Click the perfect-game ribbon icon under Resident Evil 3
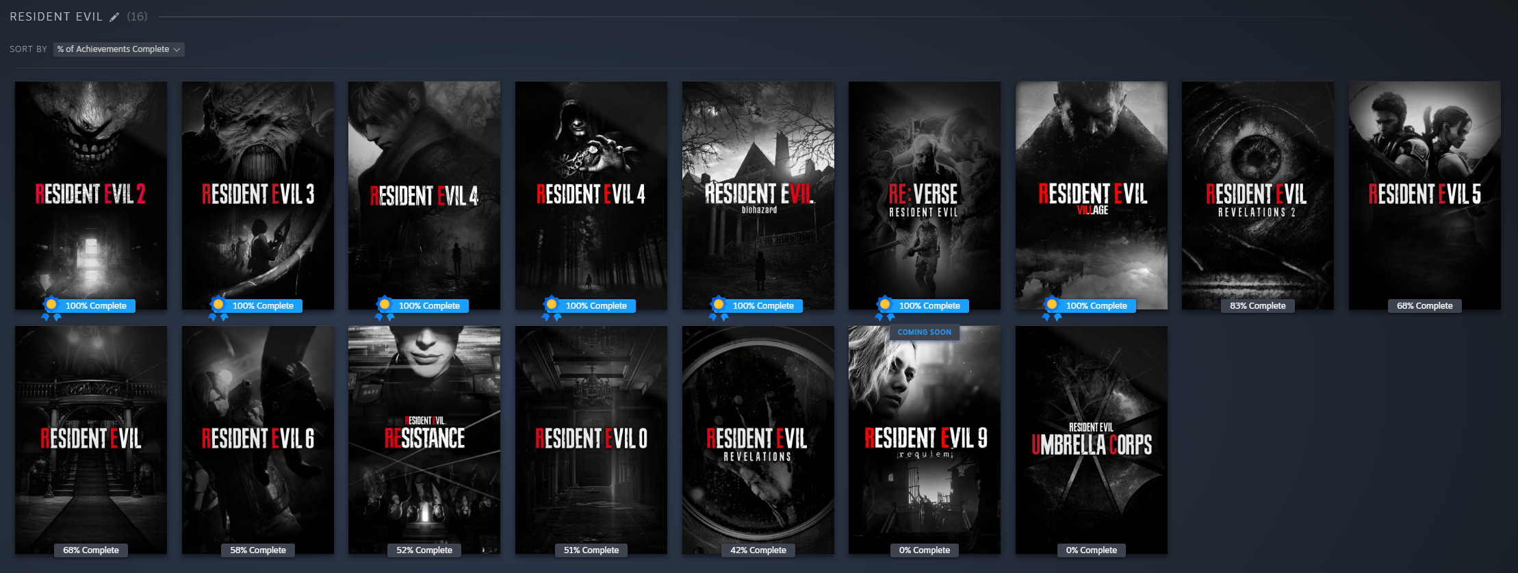This screenshot has width=1518, height=573. [218, 308]
